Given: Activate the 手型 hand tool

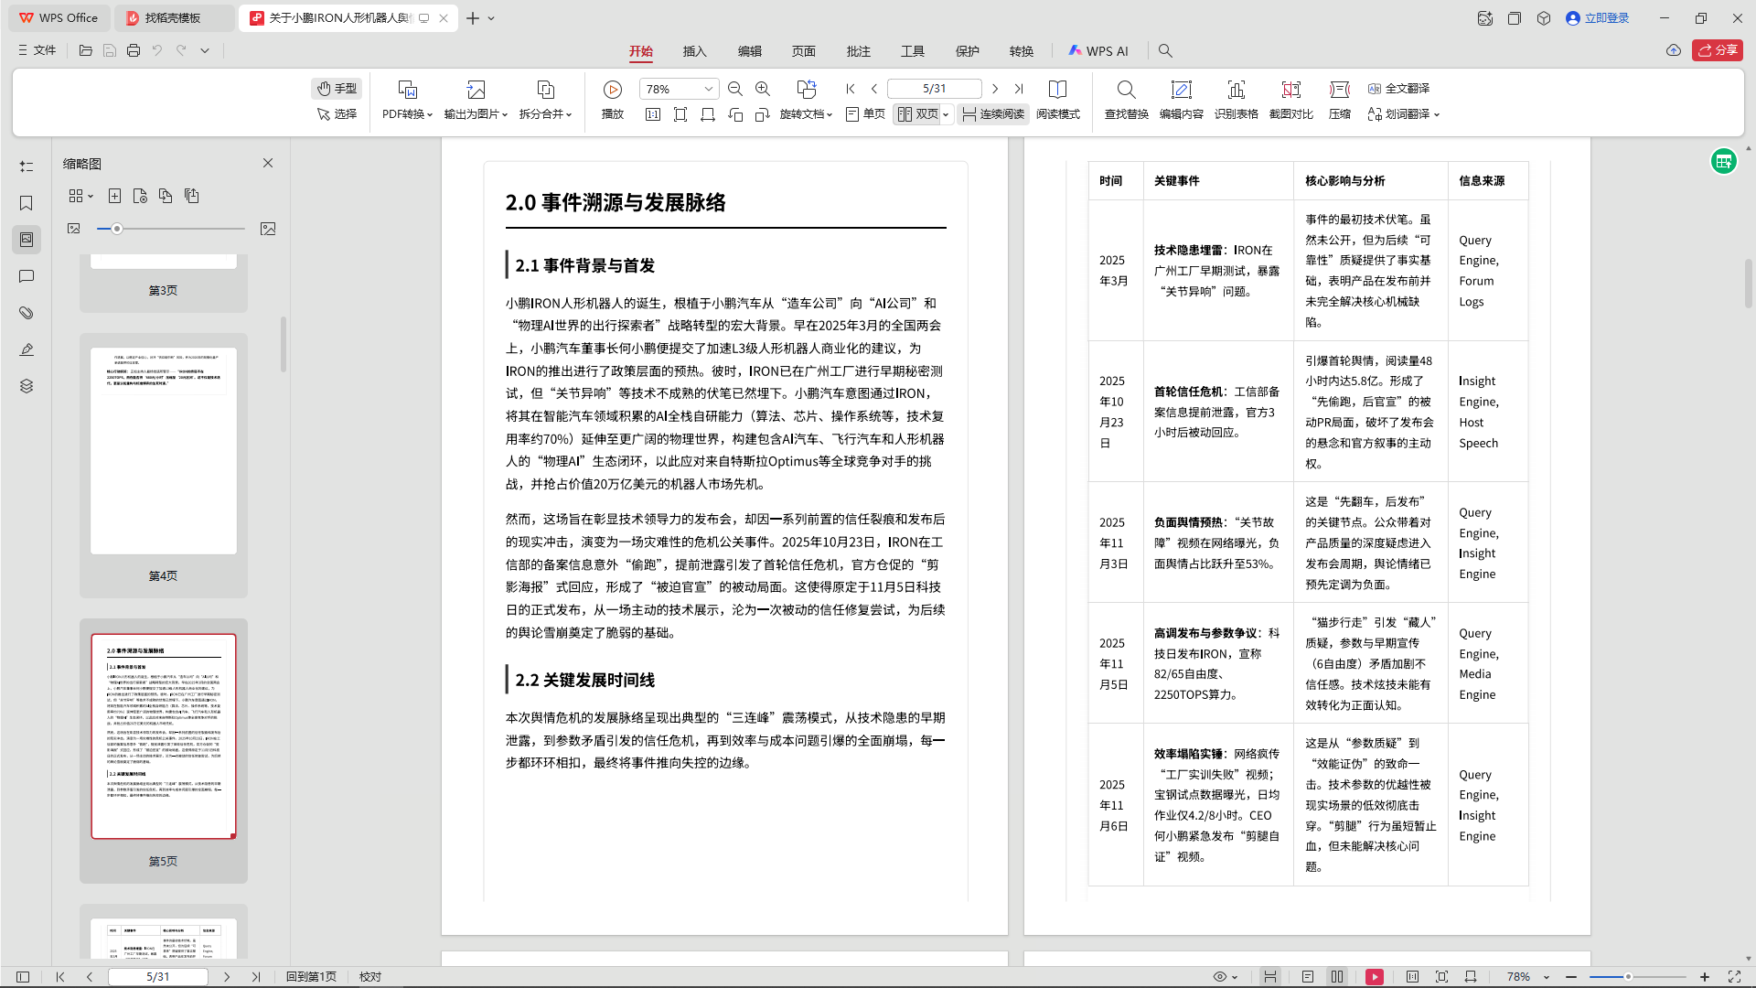Looking at the screenshot, I should click(337, 89).
